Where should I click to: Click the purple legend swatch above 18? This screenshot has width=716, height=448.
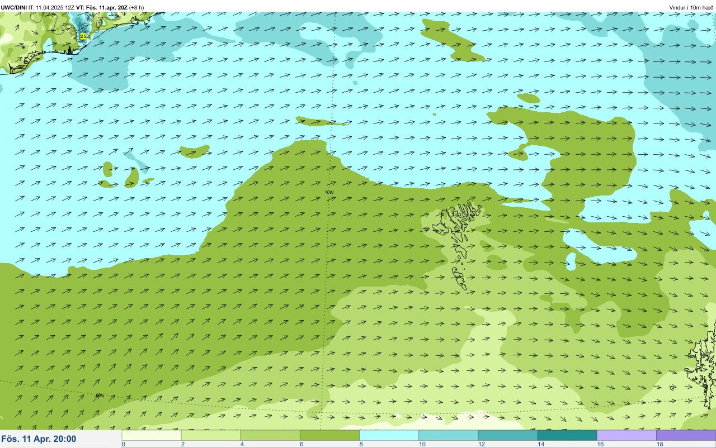(686, 435)
